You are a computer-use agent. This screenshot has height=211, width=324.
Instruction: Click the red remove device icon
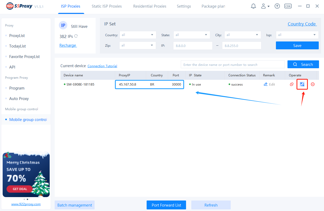(x=313, y=84)
